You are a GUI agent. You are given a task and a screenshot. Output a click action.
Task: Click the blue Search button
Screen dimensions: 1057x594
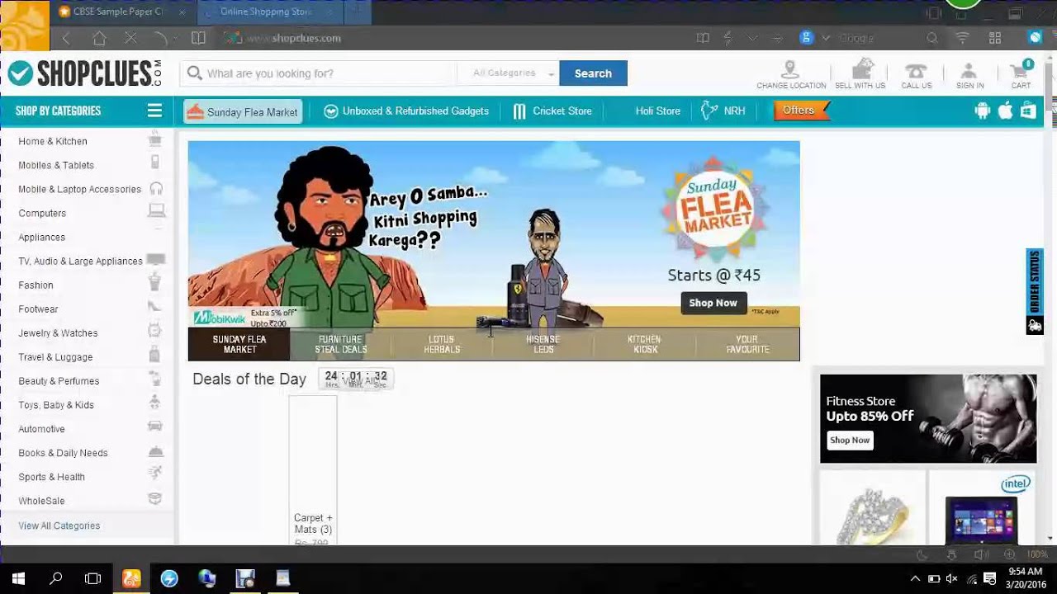(593, 73)
